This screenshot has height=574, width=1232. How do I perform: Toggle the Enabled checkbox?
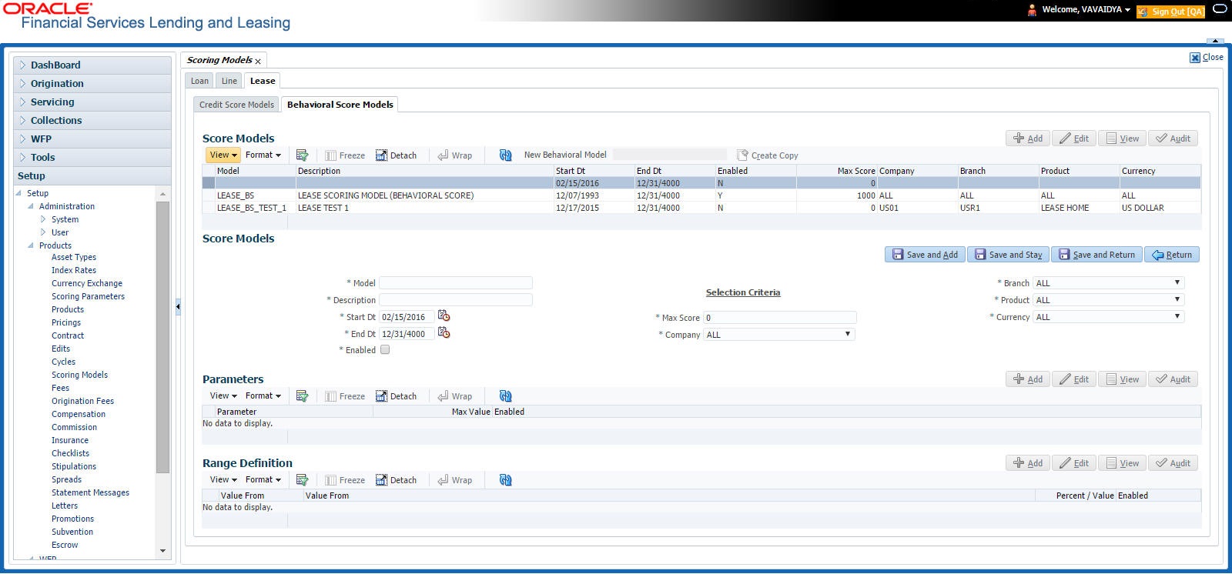[x=385, y=349]
